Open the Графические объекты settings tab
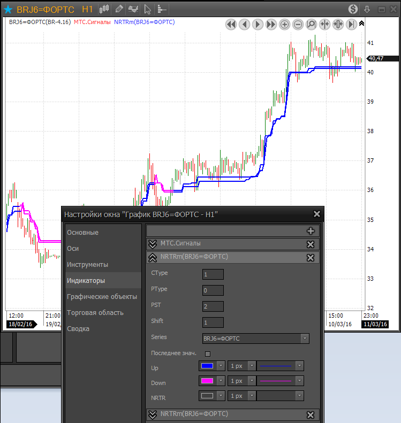The height and width of the screenshot is (423, 401). click(102, 297)
